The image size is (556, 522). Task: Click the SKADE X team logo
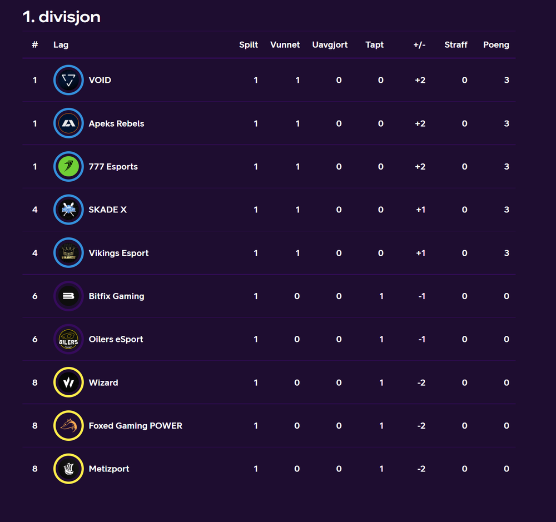pos(68,210)
